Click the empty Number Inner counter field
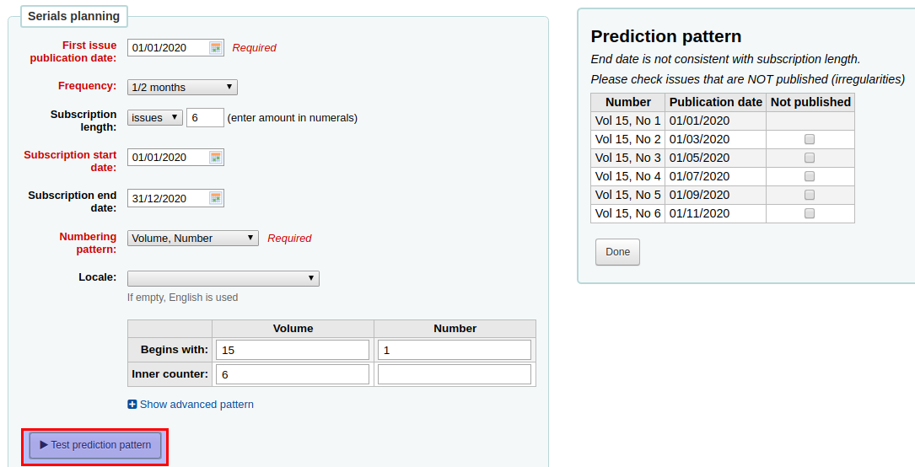This screenshot has height=467, width=915. [x=455, y=374]
